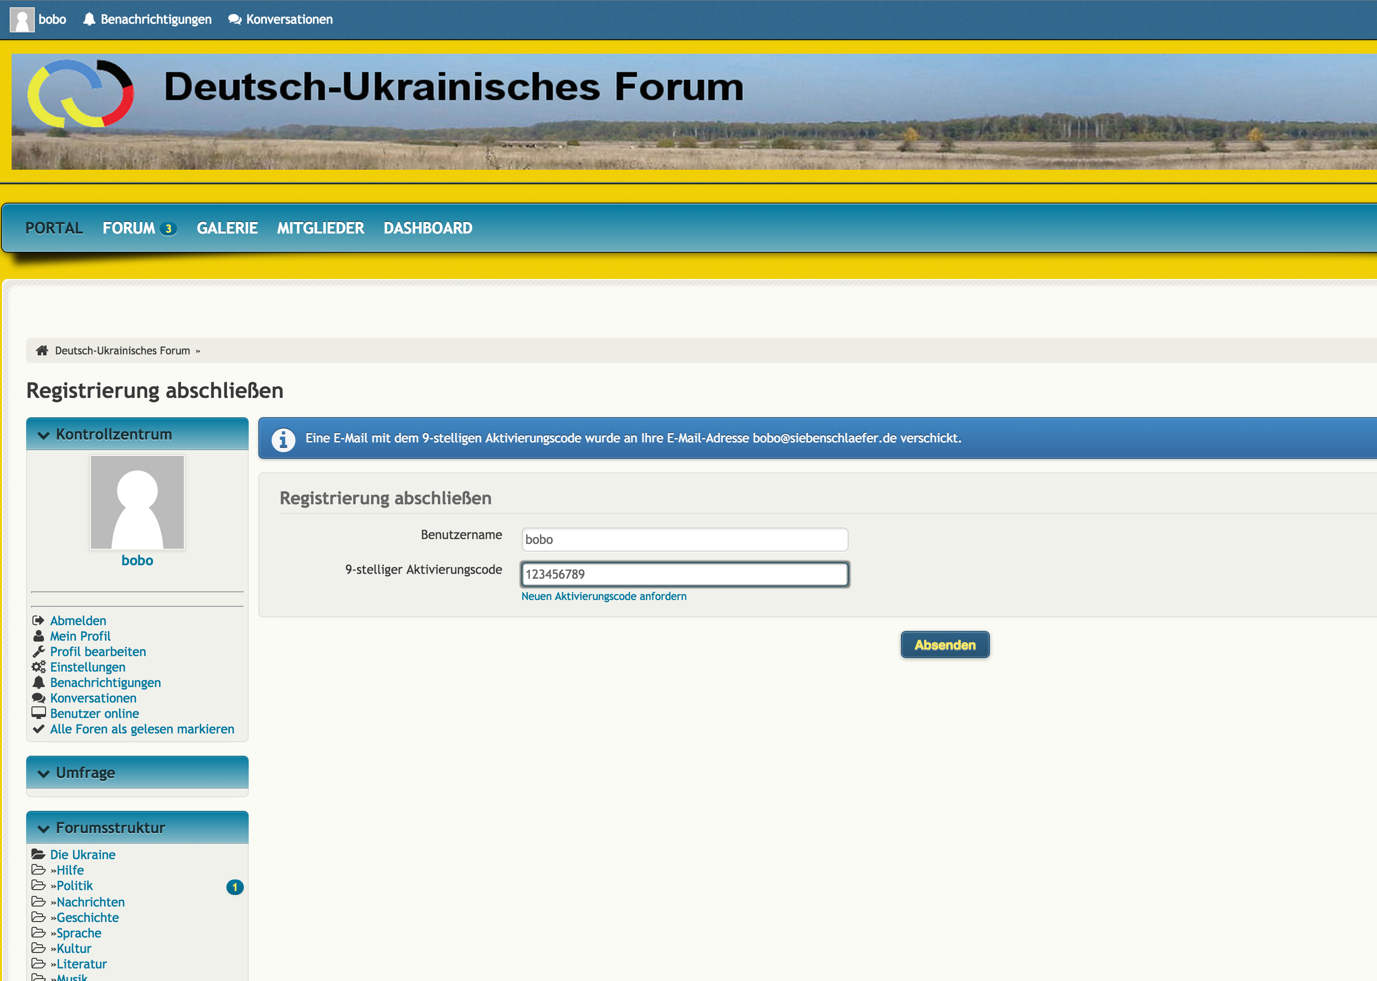Open the Geschichte subforum link
The height and width of the screenshot is (981, 1377).
pyautogui.click(x=88, y=918)
